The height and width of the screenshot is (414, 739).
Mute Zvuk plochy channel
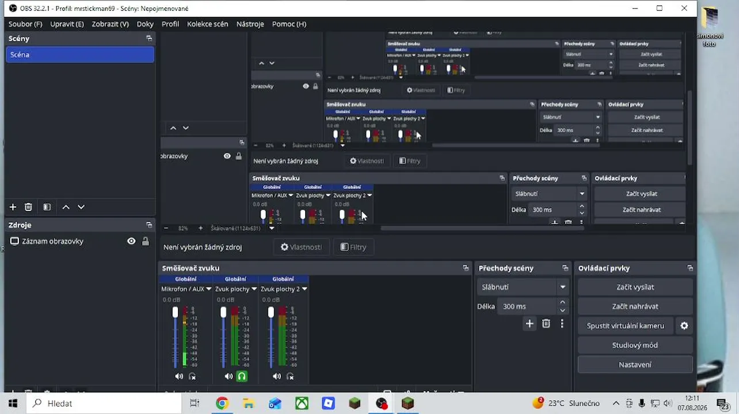pos(228,376)
